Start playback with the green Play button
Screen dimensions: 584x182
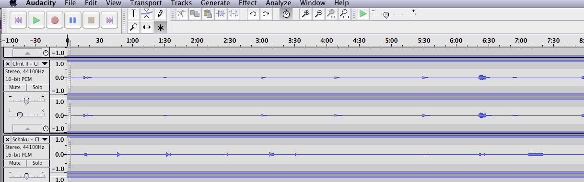(36, 20)
